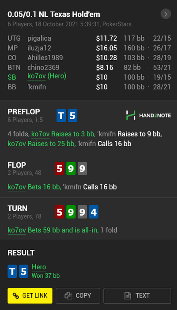Click ko7ov in the flop action line

coord(17,187)
